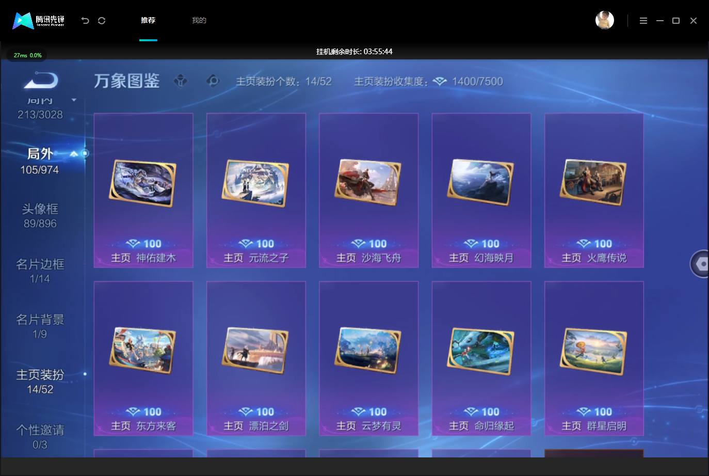Open the 命归缘起 homepage card
709x476 pixels.
[x=481, y=358]
